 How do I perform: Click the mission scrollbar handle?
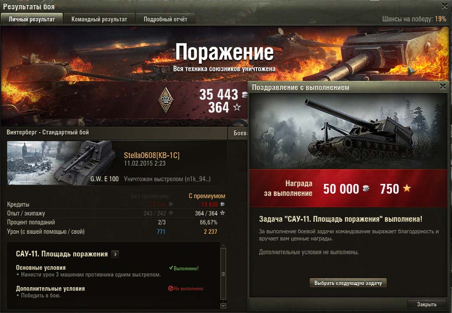[x=223, y=274]
